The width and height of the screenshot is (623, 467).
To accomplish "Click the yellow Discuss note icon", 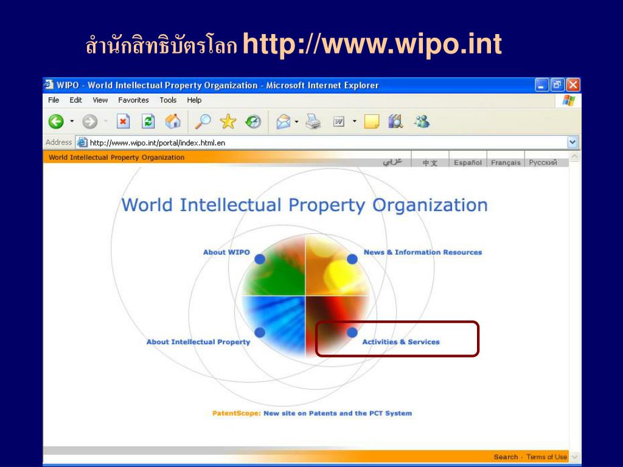I will pos(372,122).
